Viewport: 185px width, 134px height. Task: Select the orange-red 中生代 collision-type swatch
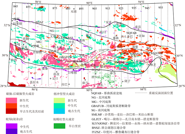click(x=13, y=106)
